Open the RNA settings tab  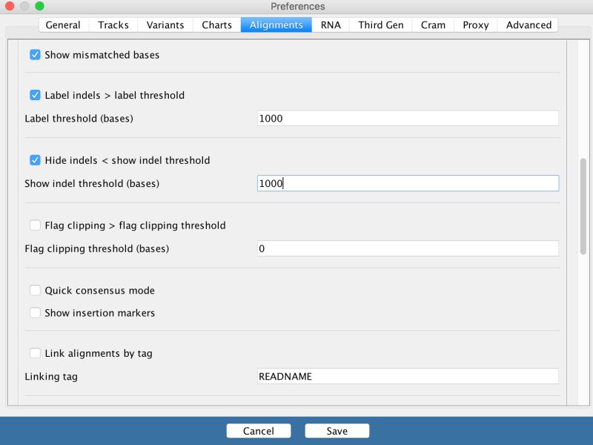coord(329,24)
